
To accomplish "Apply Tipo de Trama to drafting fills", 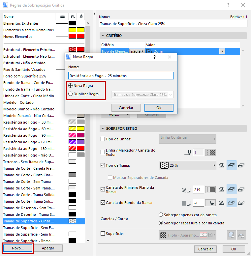I will coord(221,165).
